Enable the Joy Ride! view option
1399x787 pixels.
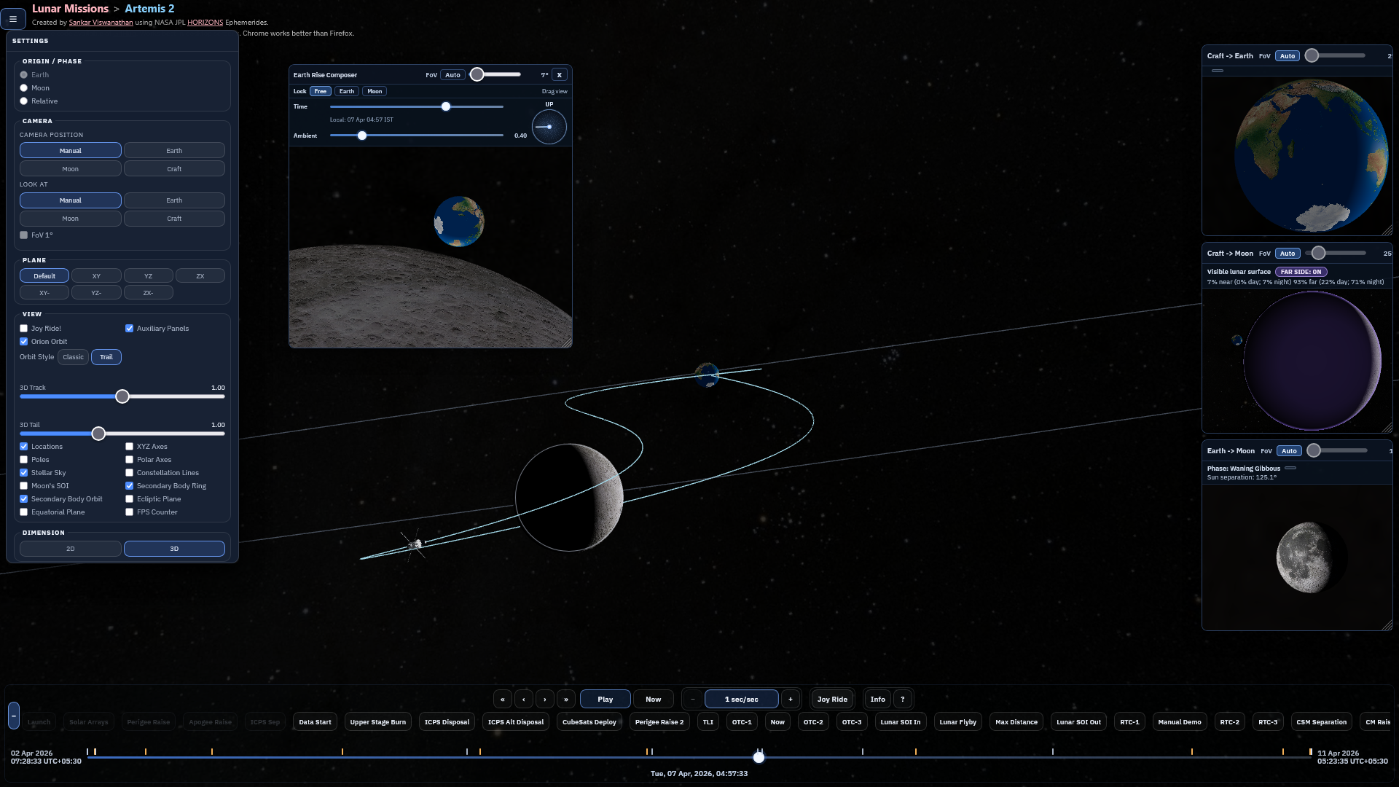(x=23, y=328)
